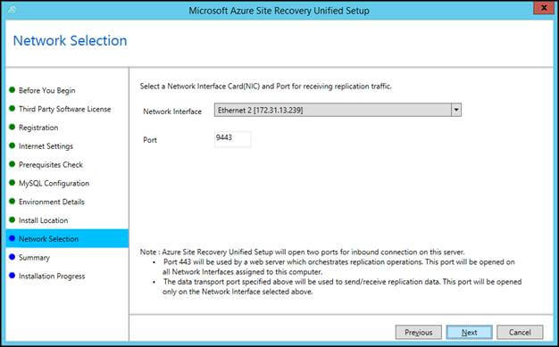The width and height of the screenshot is (559, 347).
Task: Click the Previous button
Action: (x=419, y=333)
